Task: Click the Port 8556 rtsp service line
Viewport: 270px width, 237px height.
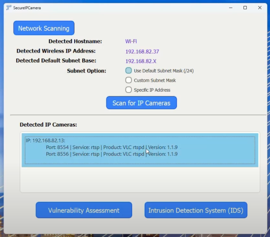Action: pyautogui.click(x=111, y=154)
